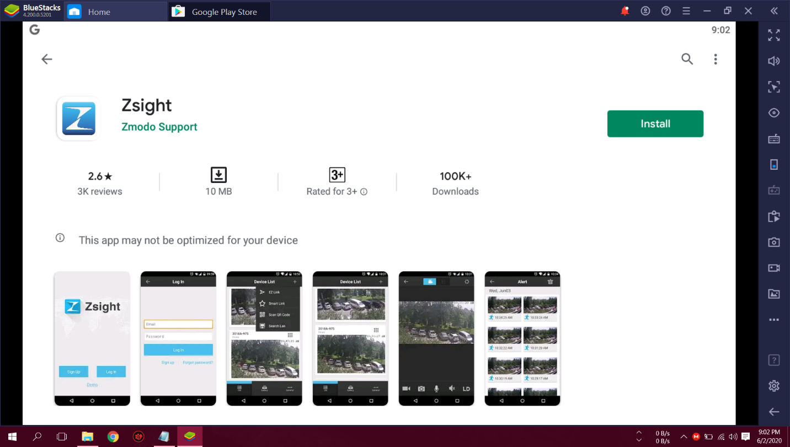The image size is (790, 447).
Task: Install the Zsight app
Action: pos(655,123)
